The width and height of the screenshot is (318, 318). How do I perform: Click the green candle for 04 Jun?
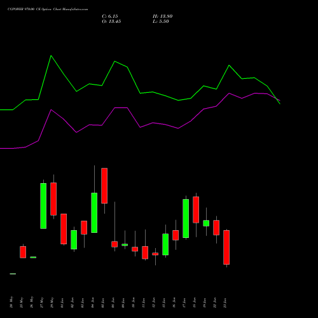(94, 212)
